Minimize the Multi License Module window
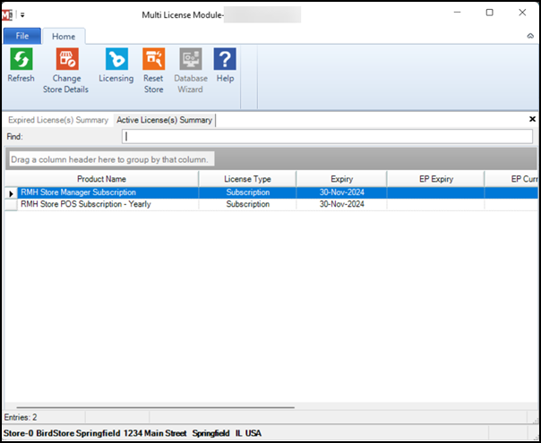Image resolution: width=541 pixels, height=443 pixels. pos(458,13)
